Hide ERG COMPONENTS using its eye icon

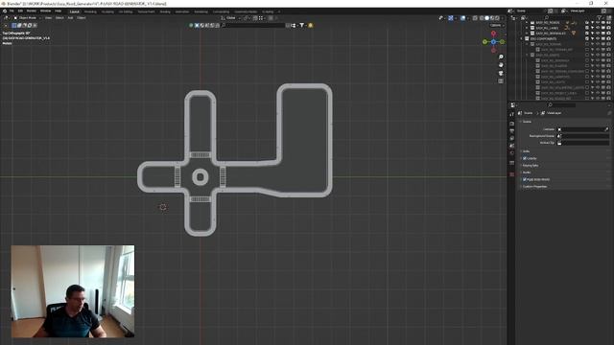tap(598, 38)
